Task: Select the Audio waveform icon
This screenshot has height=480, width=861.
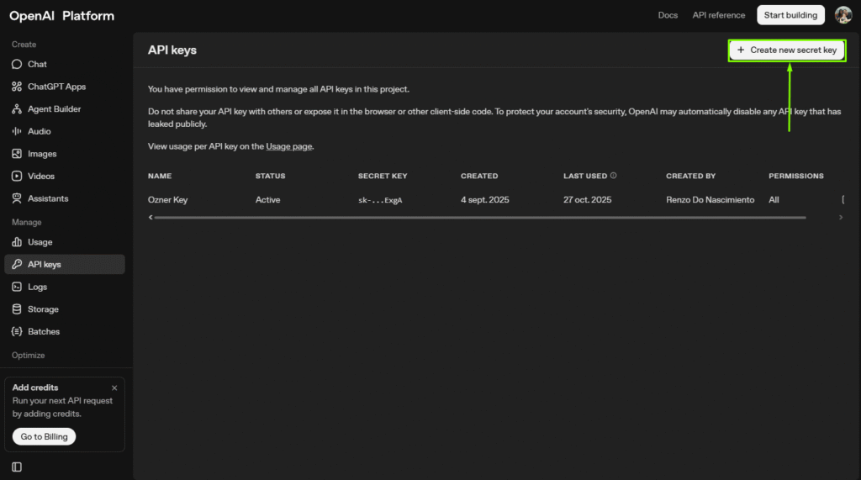Action: click(17, 131)
